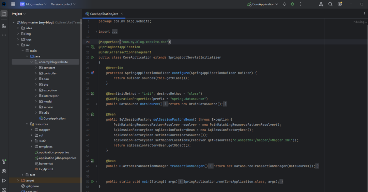Collapse the resources folder
This screenshot has width=368, height=192.
click(x=27, y=124)
